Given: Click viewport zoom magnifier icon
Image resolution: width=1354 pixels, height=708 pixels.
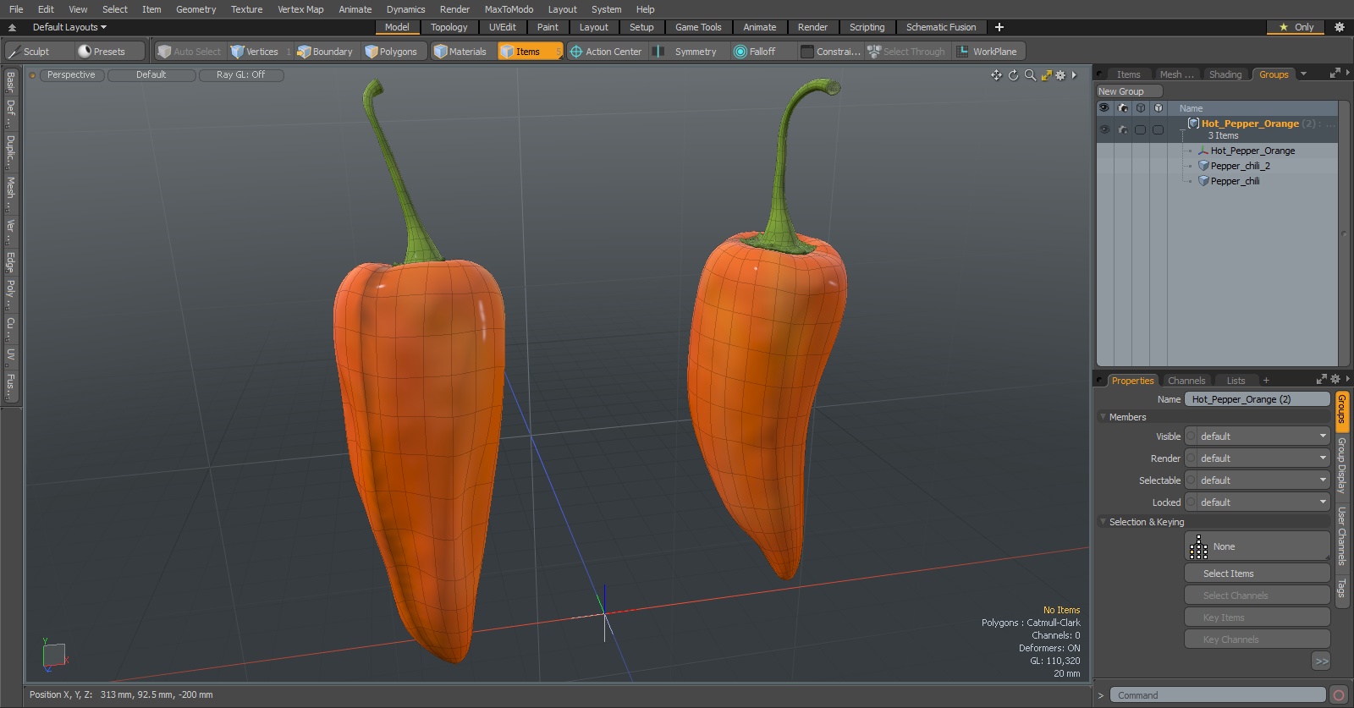Looking at the screenshot, I should 1030,75.
